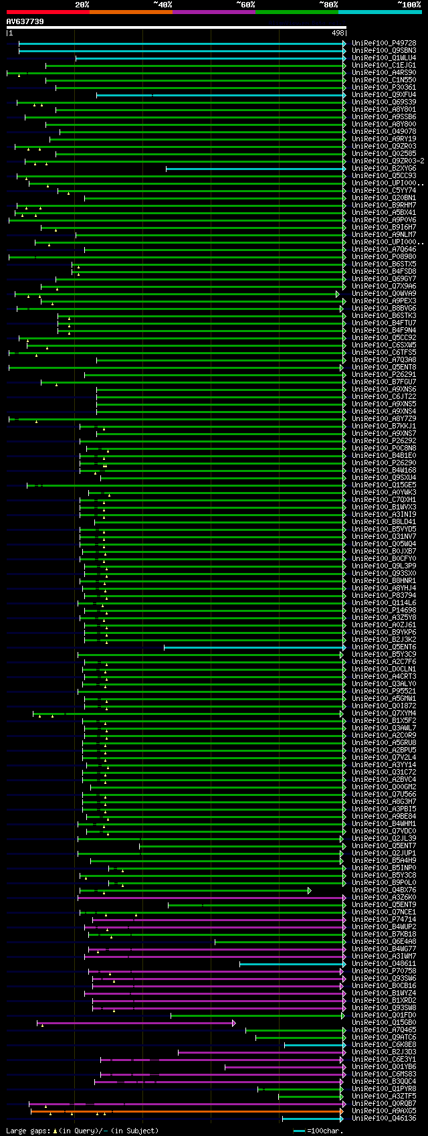The height and width of the screenshot is (1136, 428).
Task: Click the cyan alignment bar for UniRef100_B2XYG6
Action: tap(255, 169)
